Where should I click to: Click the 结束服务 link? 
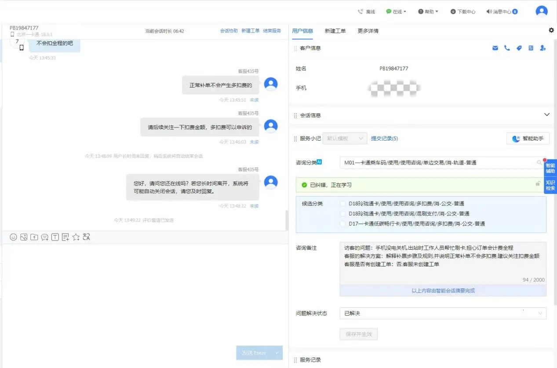pyautogui.click(x=272, y=31)
